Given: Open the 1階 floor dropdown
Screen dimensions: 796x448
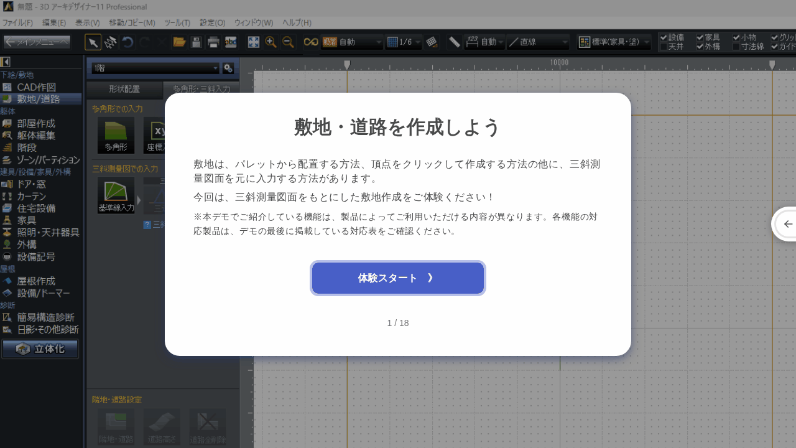Looking at the screenshot, I should [x=155, y=68].
